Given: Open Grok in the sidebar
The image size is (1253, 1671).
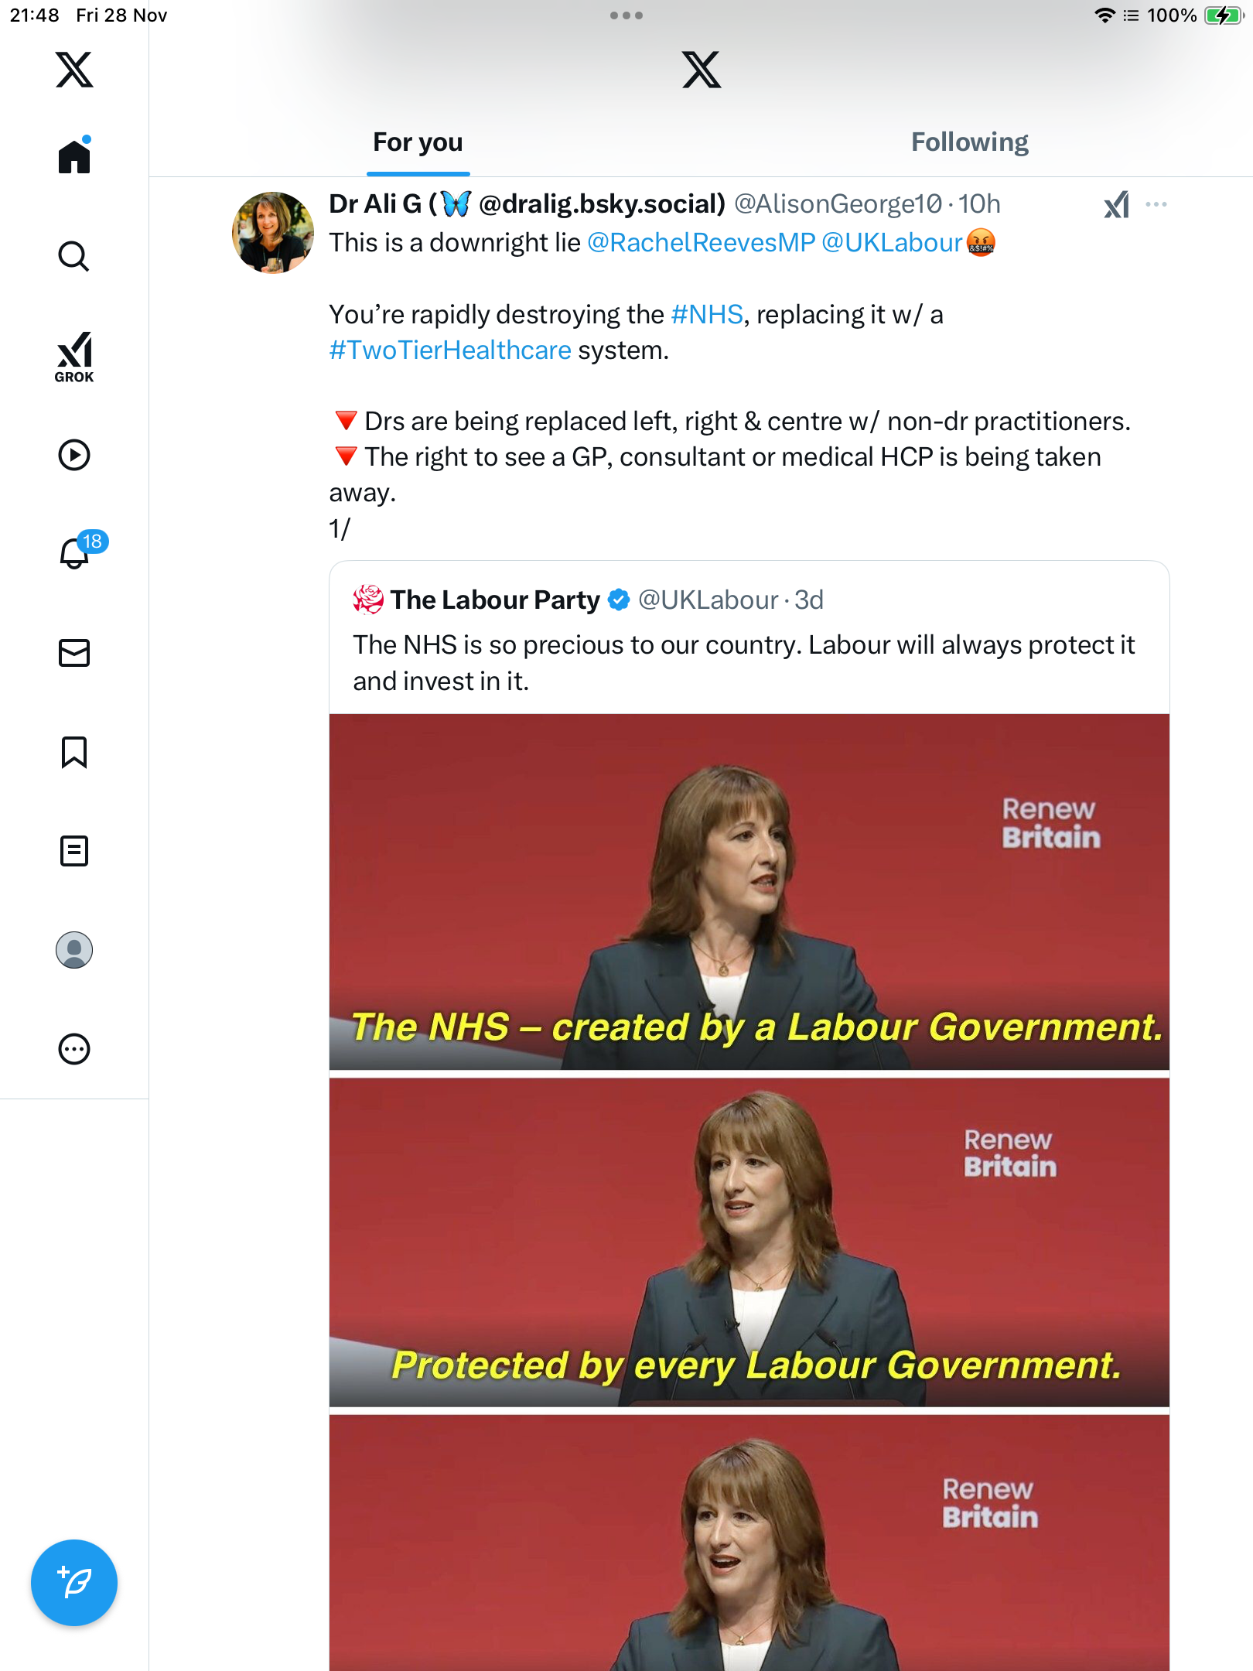Looking at the screenshot, I should pyautogui.click(x=74, y=357).
